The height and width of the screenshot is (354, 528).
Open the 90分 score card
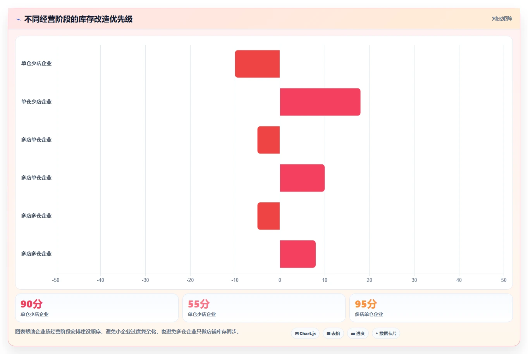click(x=97, y=308)
